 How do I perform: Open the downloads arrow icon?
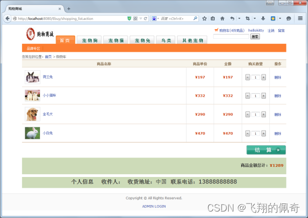[263, 18]
